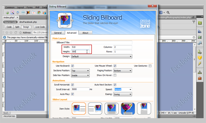The height and width of the screenshot is (123, 206).
Task: Click the forward arrow in address toolbar
Action: click(11, 32)
